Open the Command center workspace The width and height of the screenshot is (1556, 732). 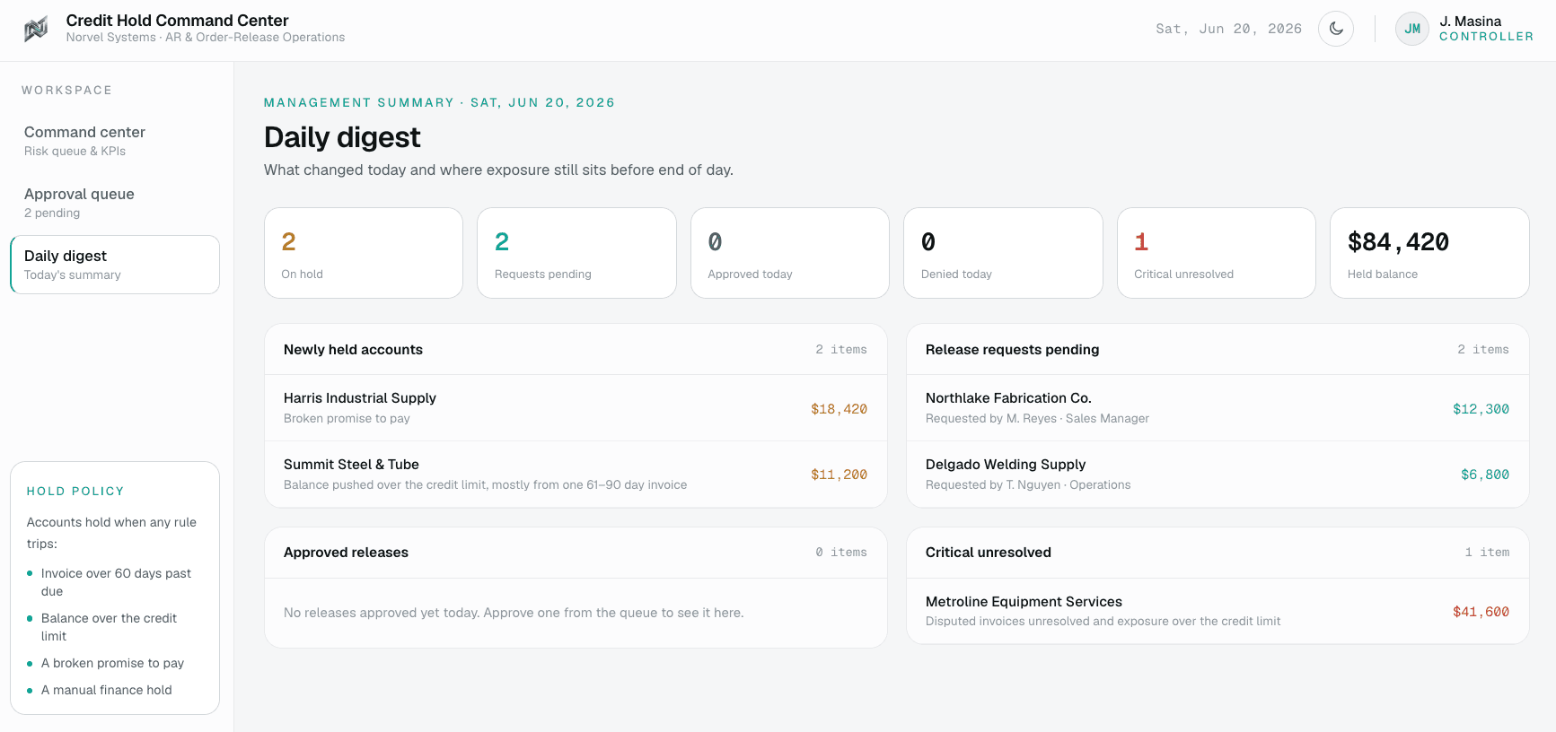[x=115, y=141]
